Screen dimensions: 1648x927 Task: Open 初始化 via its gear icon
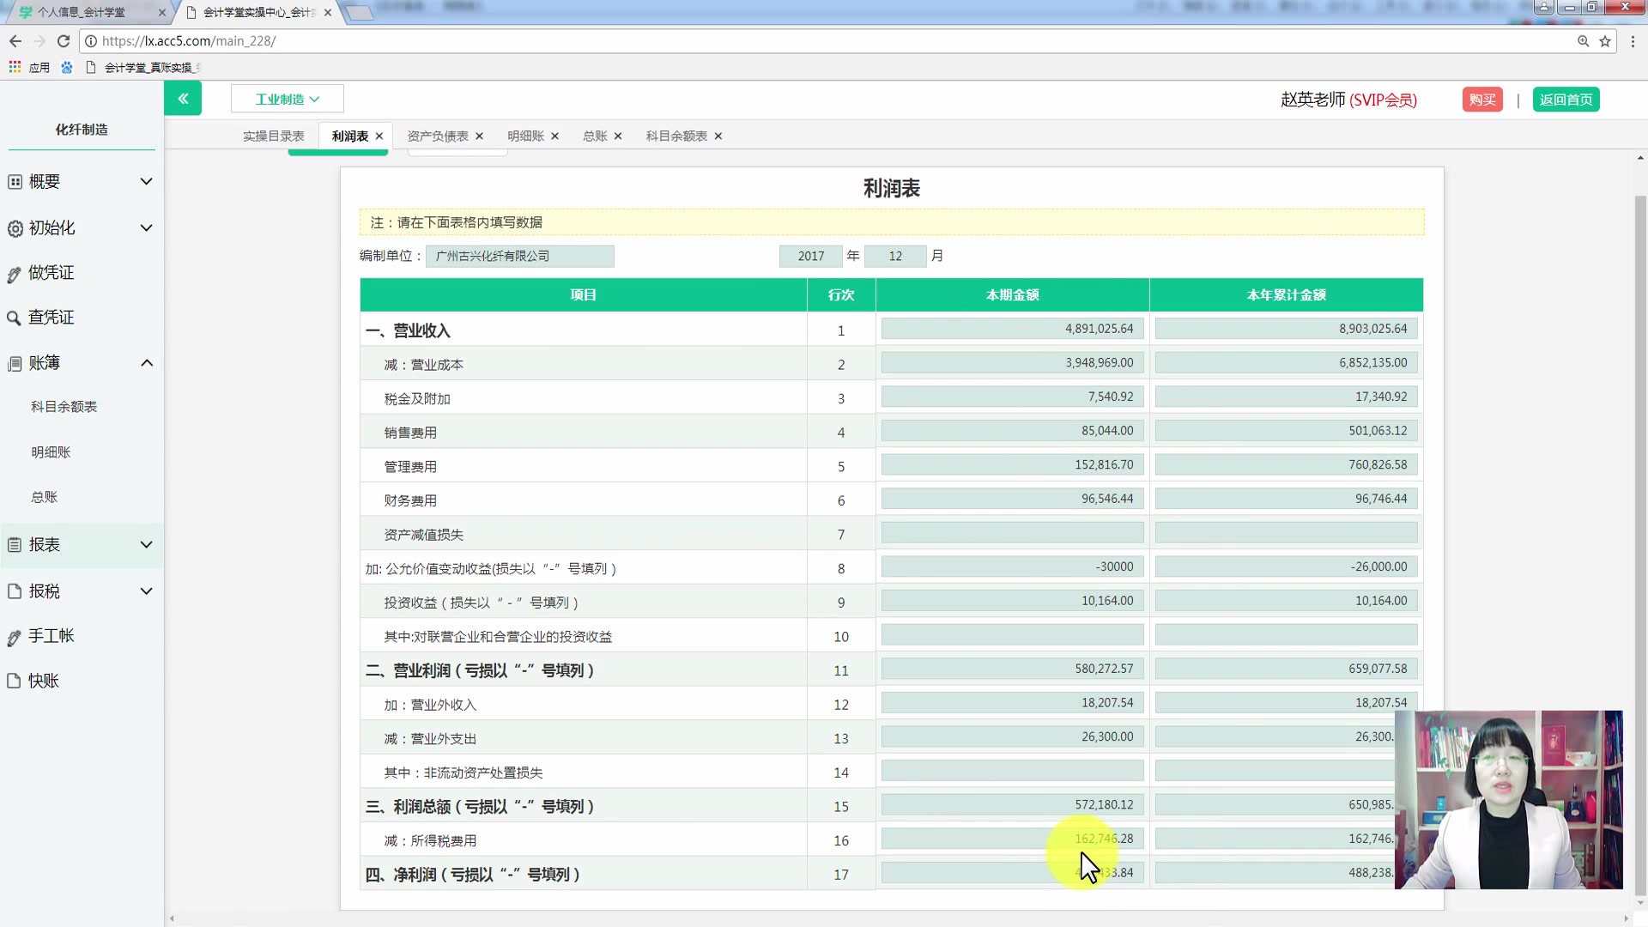tap(14, 228)
